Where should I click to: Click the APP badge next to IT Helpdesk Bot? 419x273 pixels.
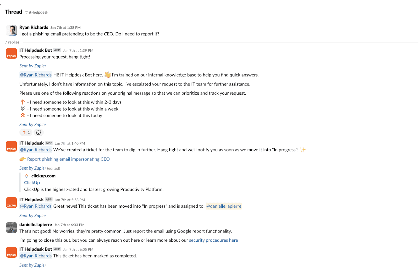(x=57, y=50)
